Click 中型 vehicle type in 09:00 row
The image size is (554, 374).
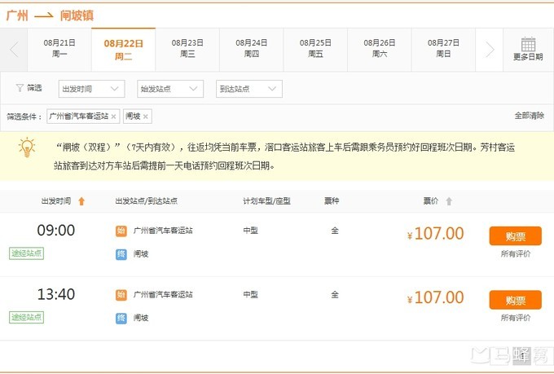[x=250, y=231]
